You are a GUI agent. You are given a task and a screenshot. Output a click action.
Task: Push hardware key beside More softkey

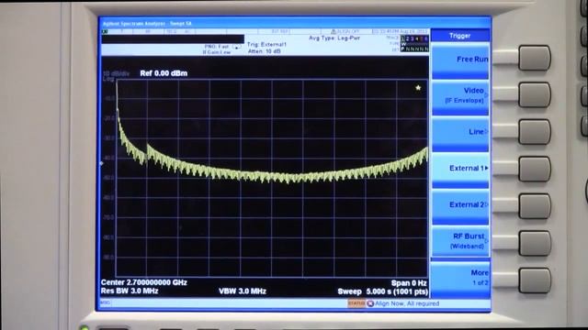535,280
